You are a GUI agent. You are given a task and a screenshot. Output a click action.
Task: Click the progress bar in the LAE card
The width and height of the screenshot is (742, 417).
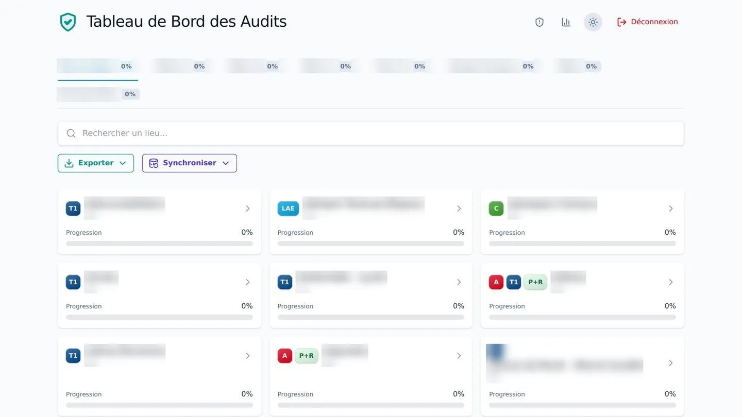click(371, 244)
